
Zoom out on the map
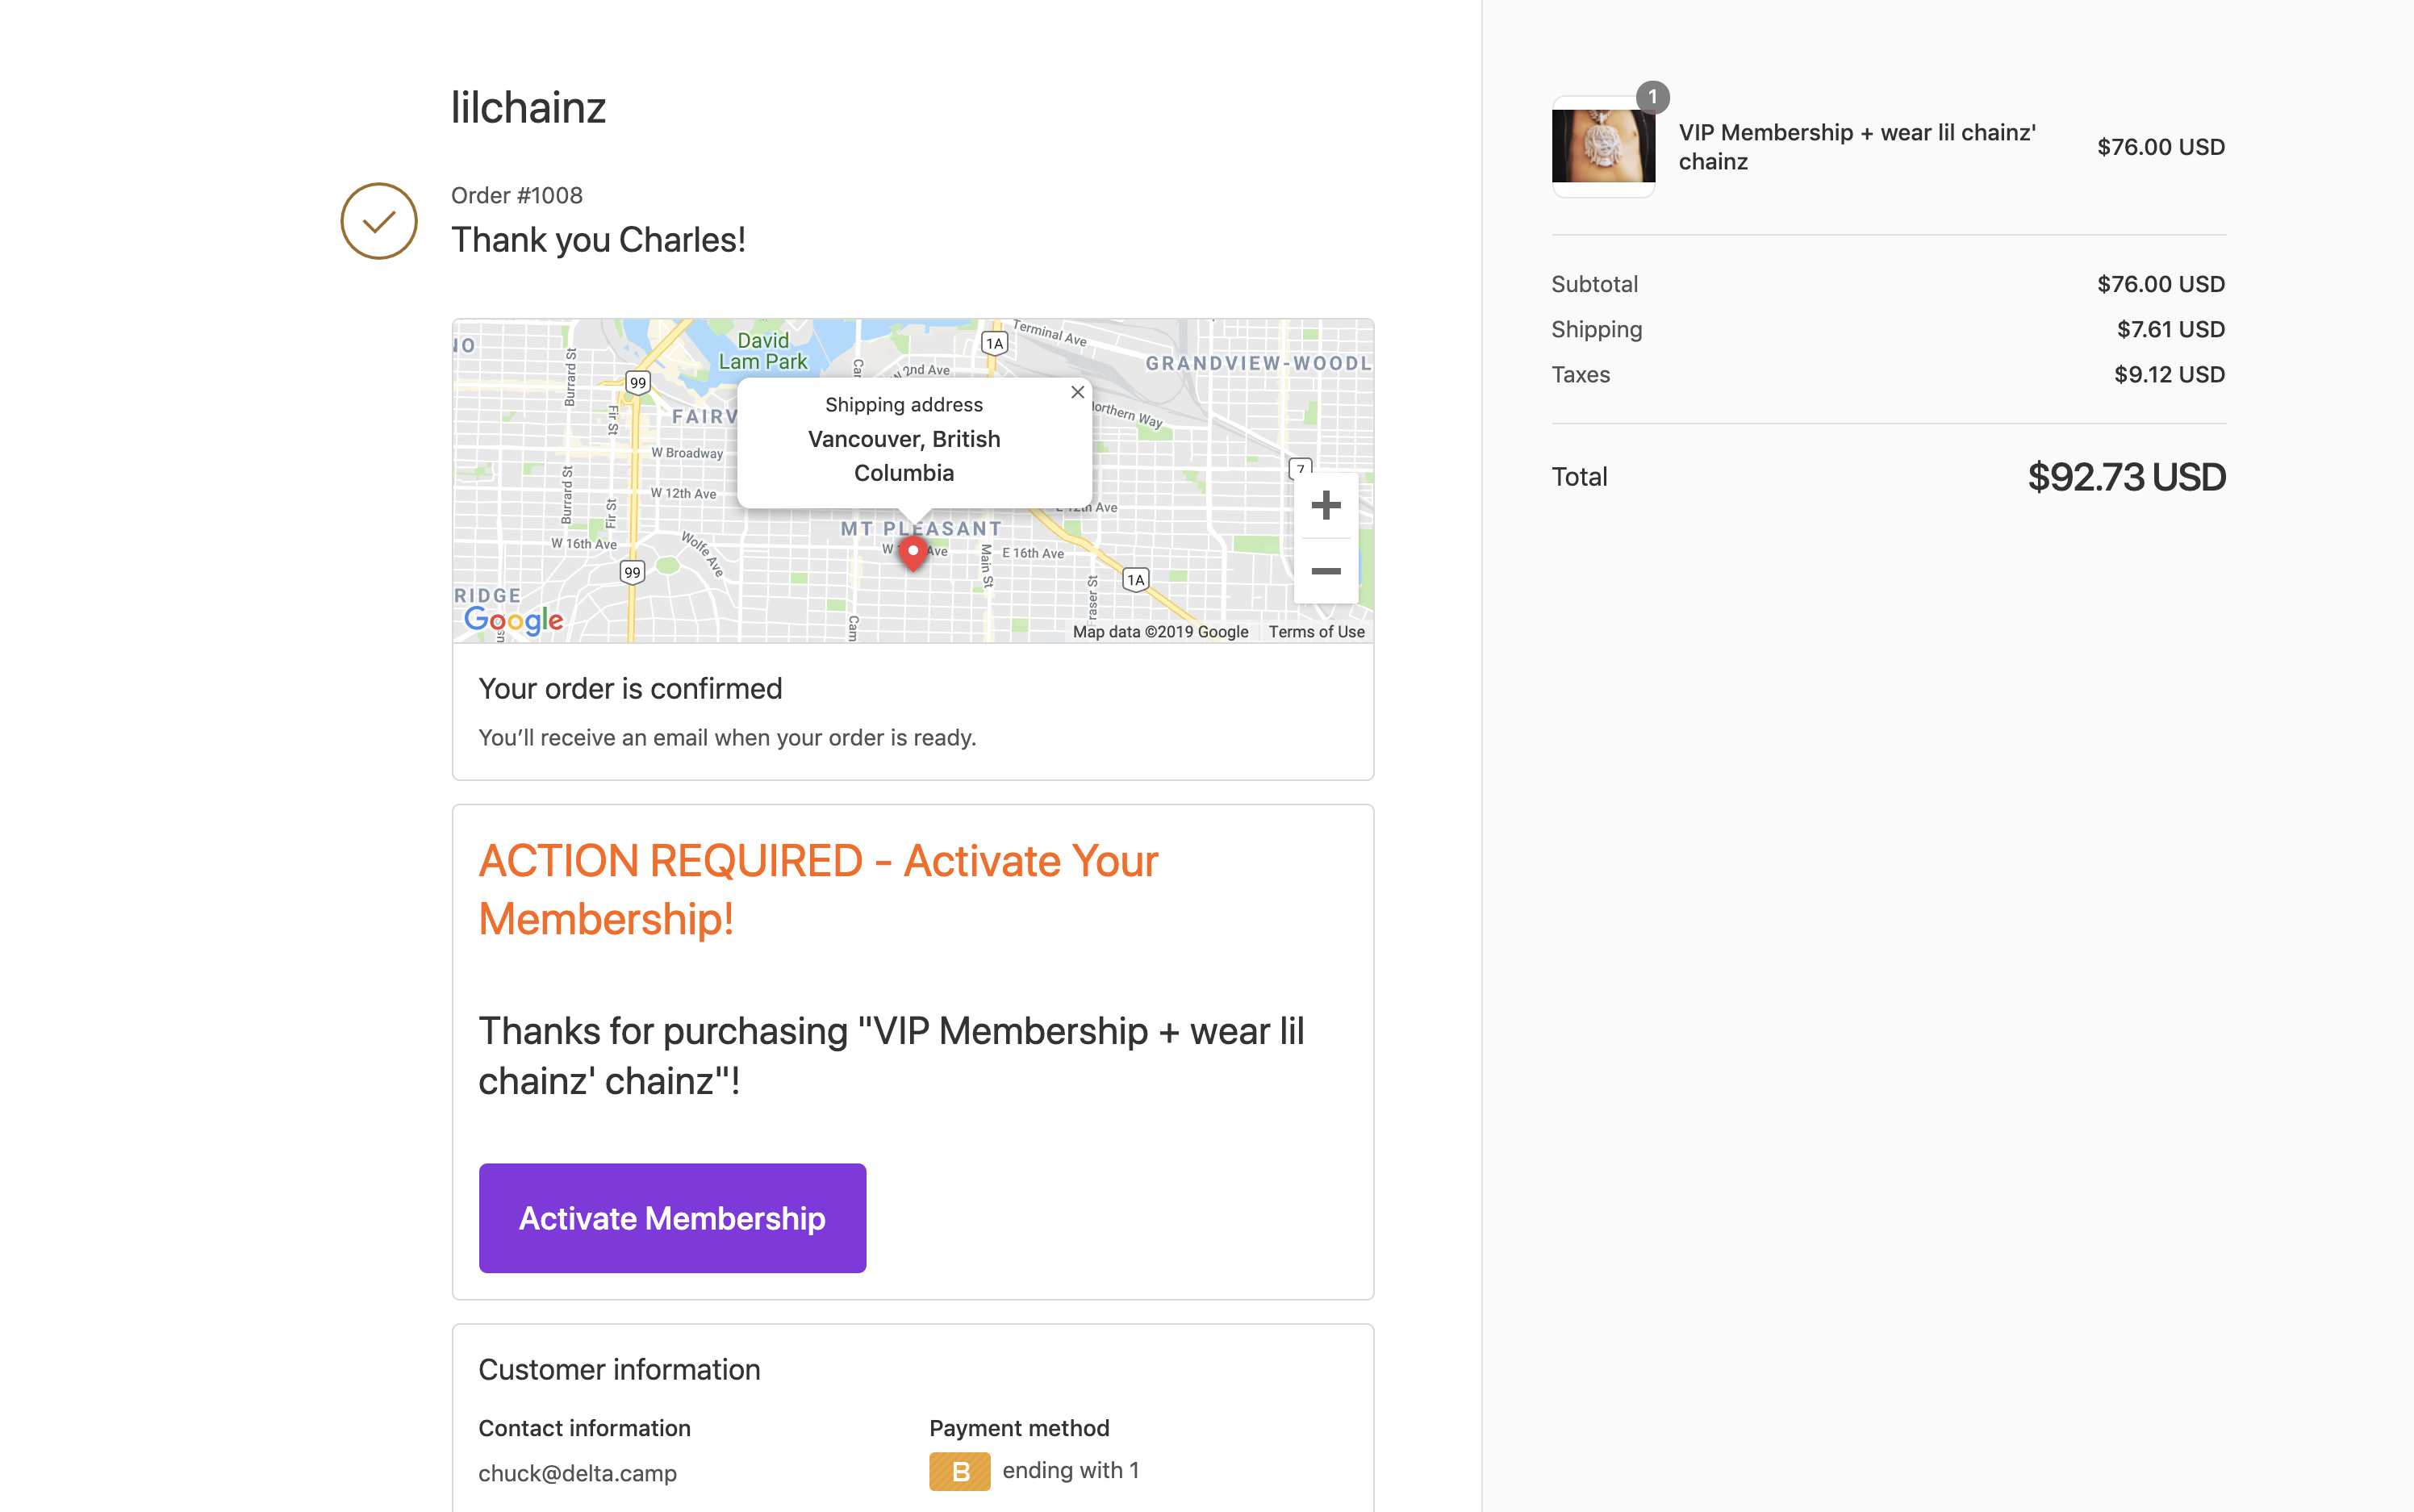[x=1325, y=571]
